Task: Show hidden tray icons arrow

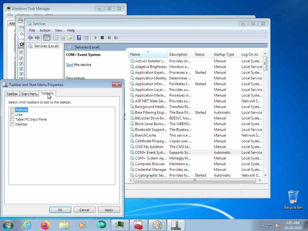Action: (263, 226)
